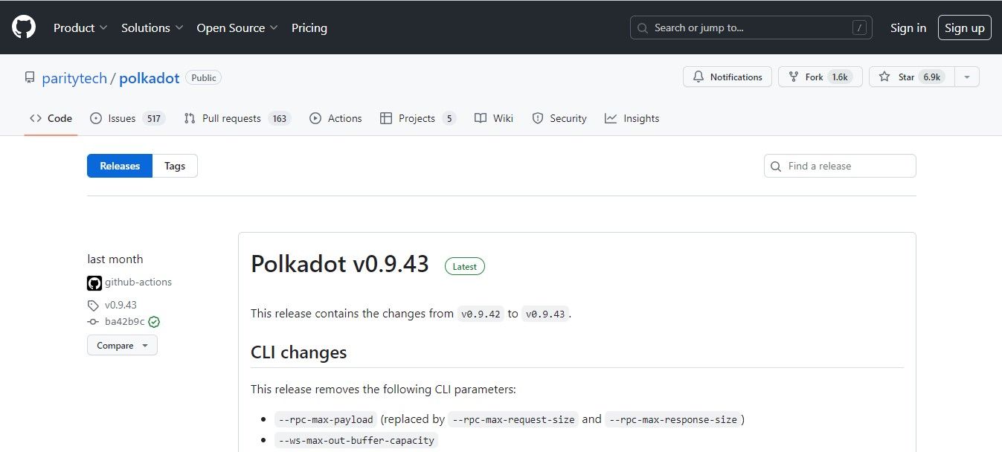
Task: Open the Solutions dropdown
Action: (x=152, y=28)
